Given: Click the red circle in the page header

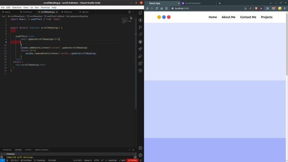Looking at the screenshot, I should 169,17.
